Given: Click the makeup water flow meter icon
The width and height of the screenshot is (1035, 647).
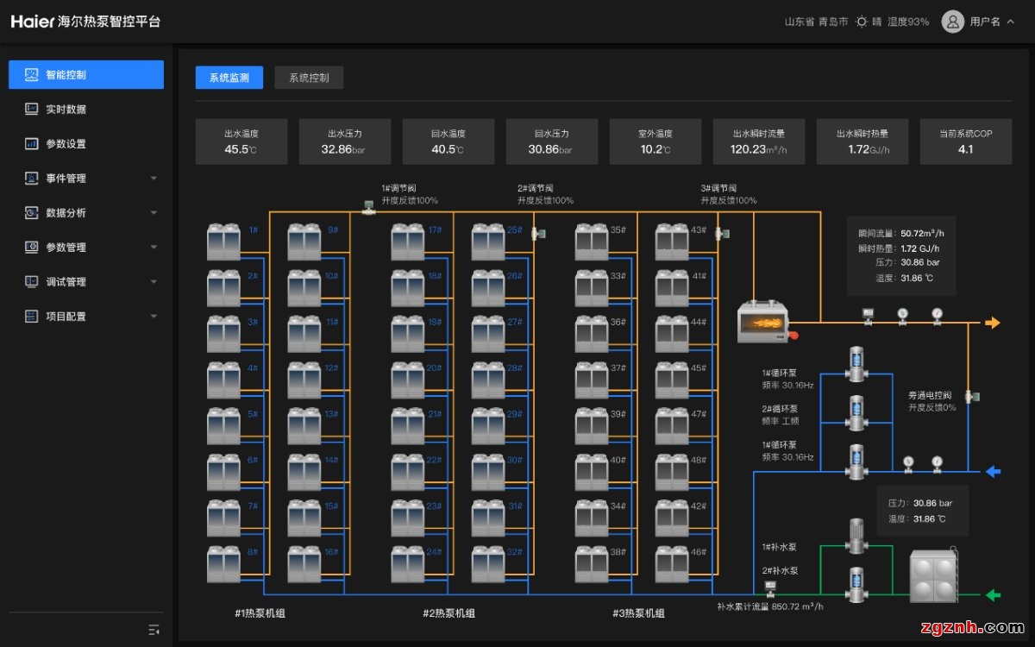Looking at the screenshot, I should pyautogui.click(x=770, y=588).
